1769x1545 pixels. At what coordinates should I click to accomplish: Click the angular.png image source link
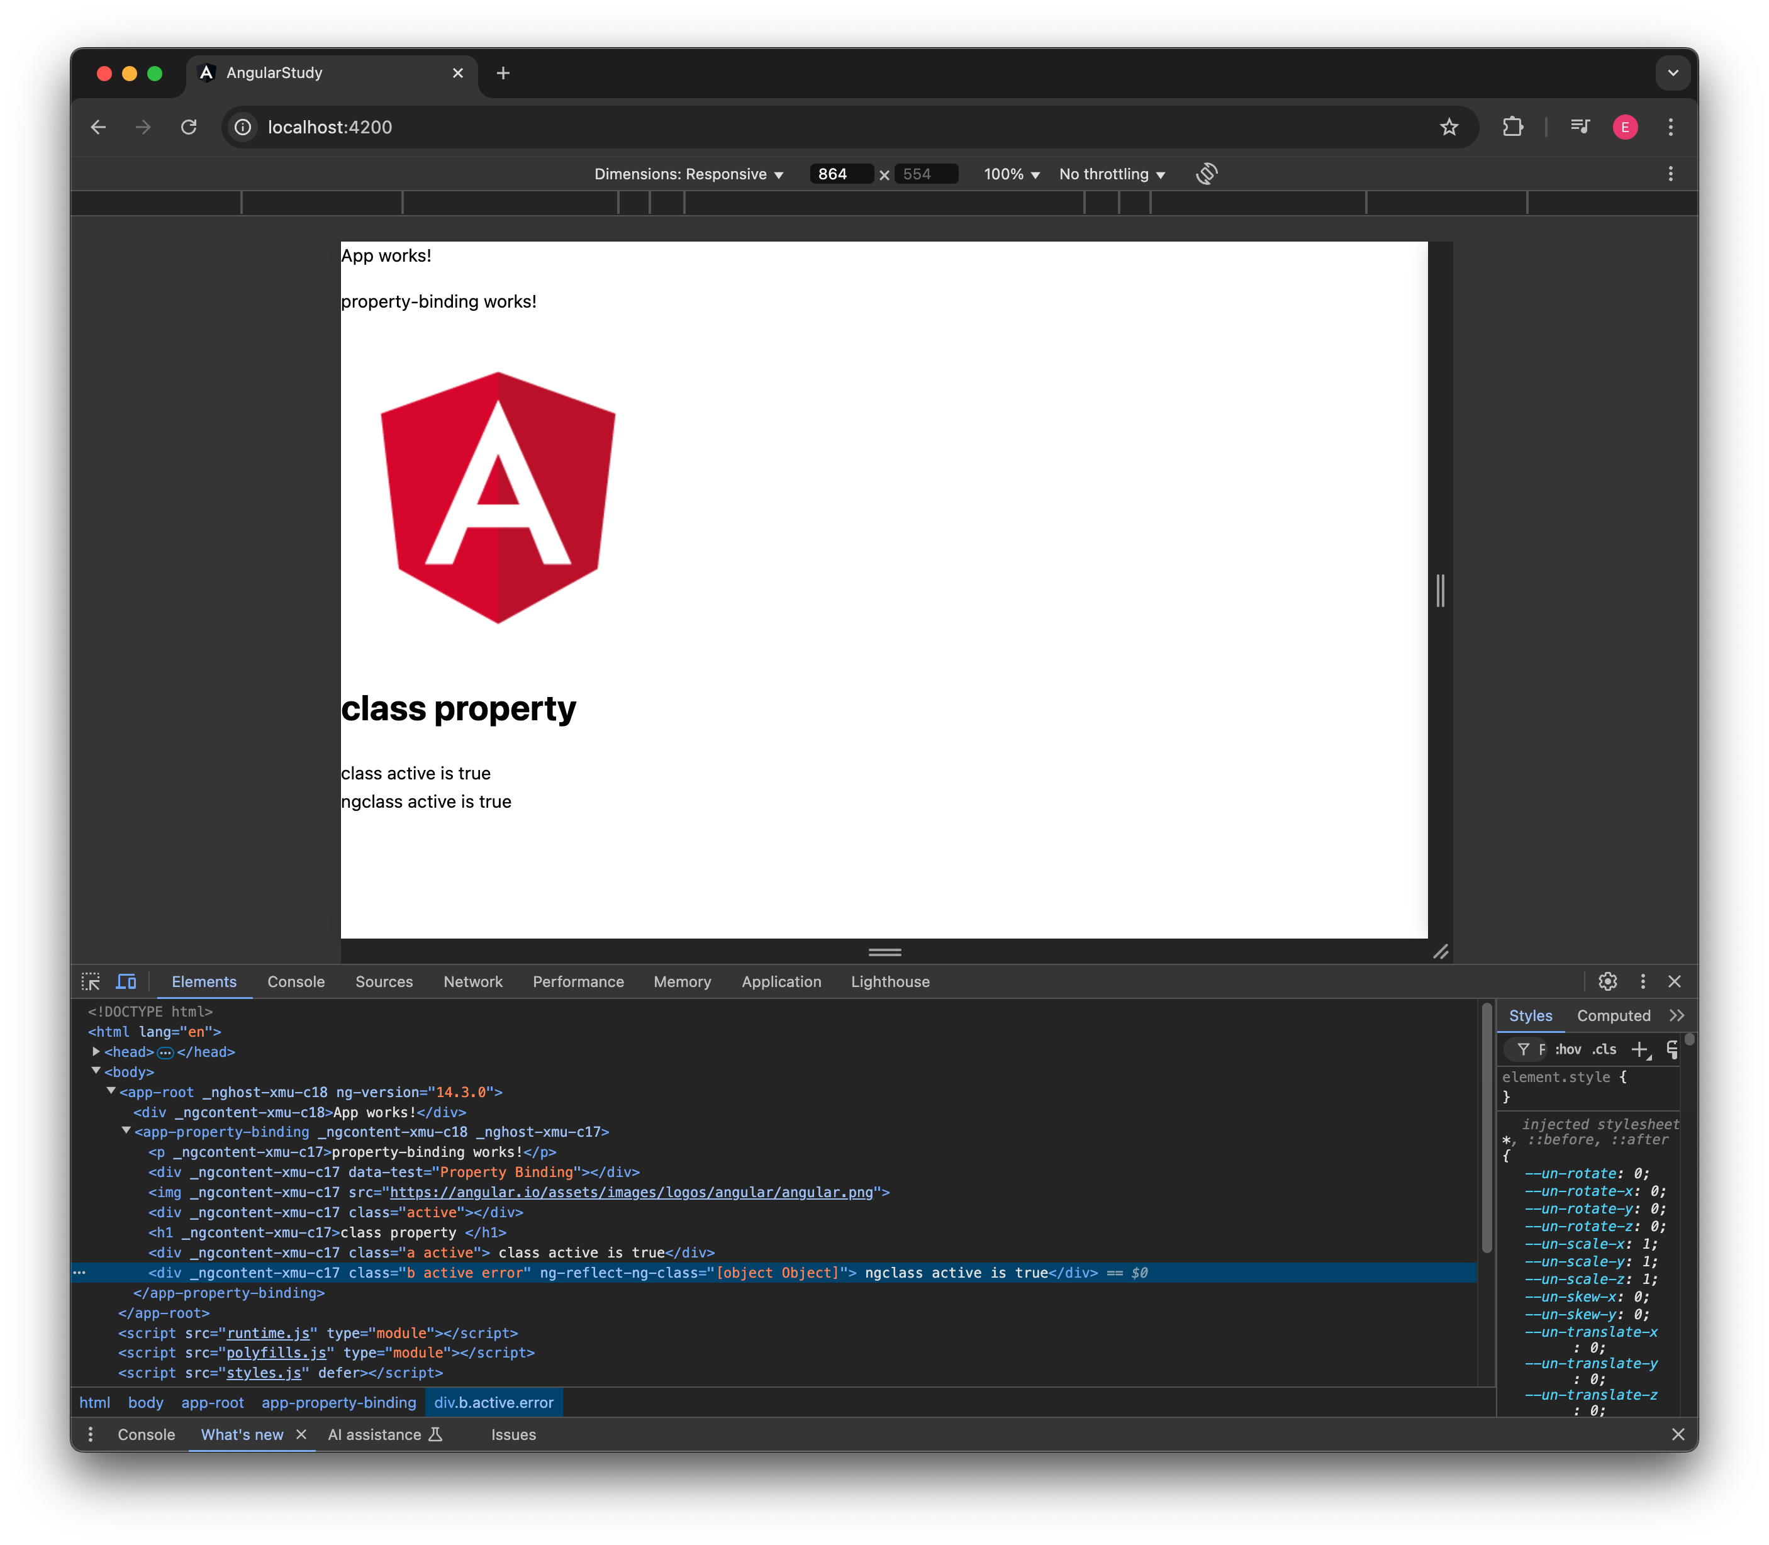tap(631, 1192)
